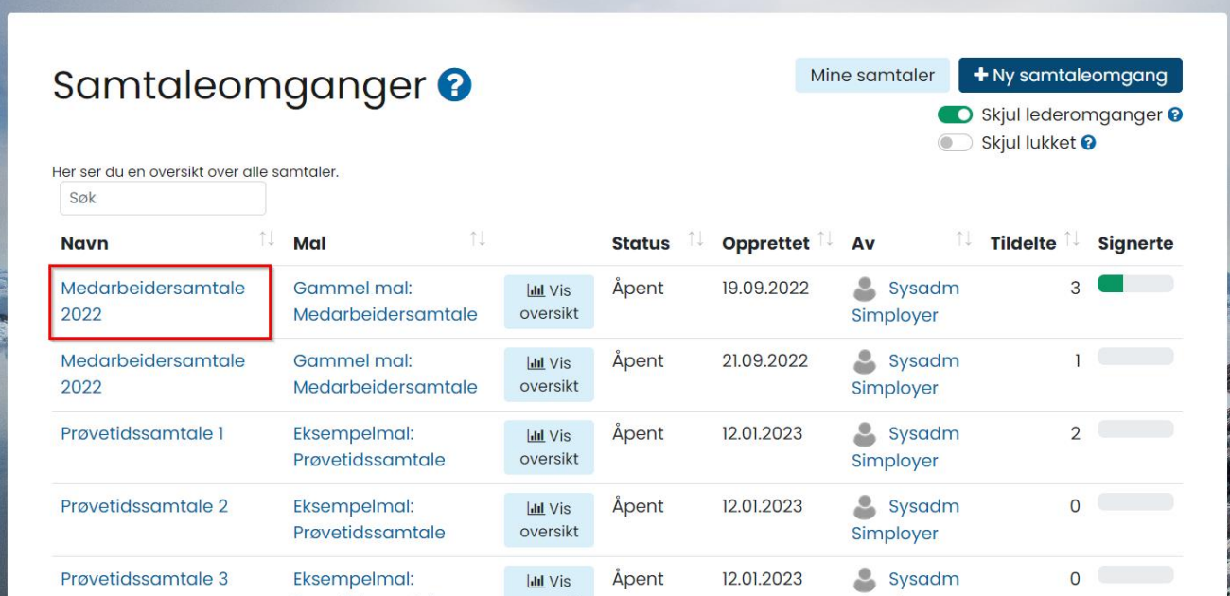Click Signerte progress bar in 21.09.2022 row
Image resolution: width=1230 pixels, height=596 pixels.
[1135, 357]
